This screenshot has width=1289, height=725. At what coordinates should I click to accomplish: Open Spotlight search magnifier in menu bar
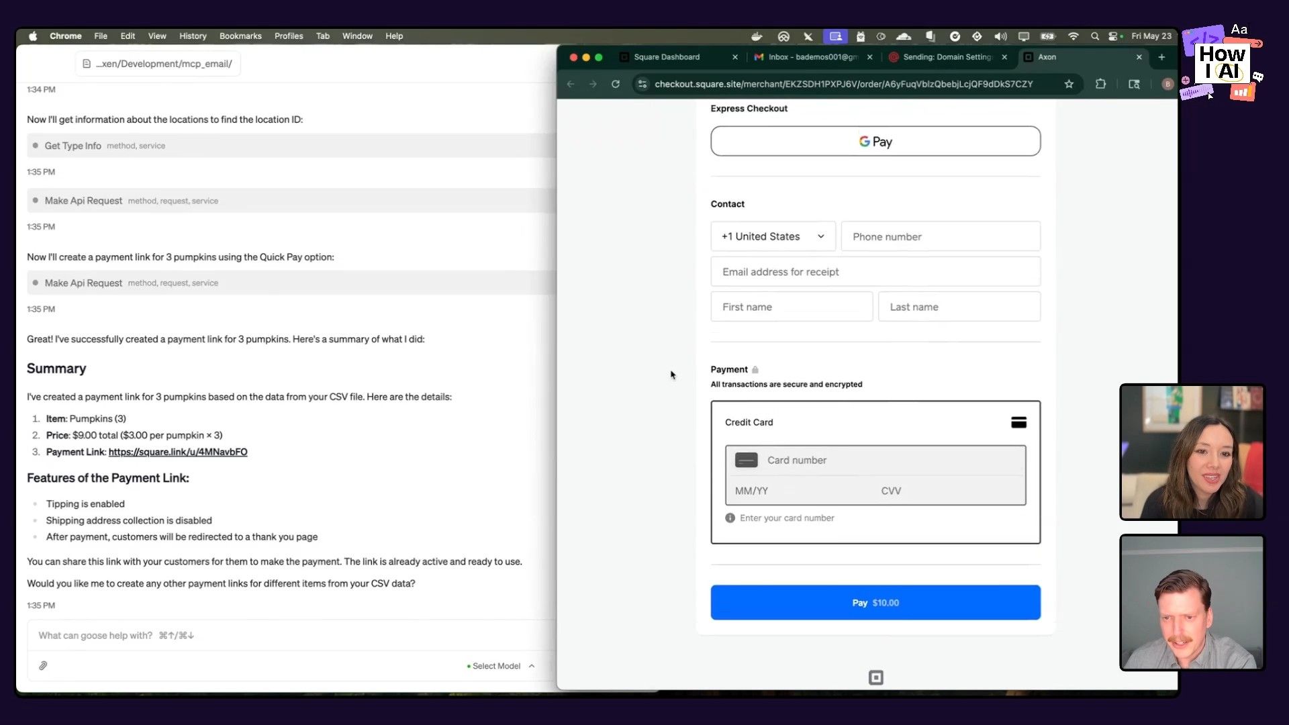click(1095, 36)
